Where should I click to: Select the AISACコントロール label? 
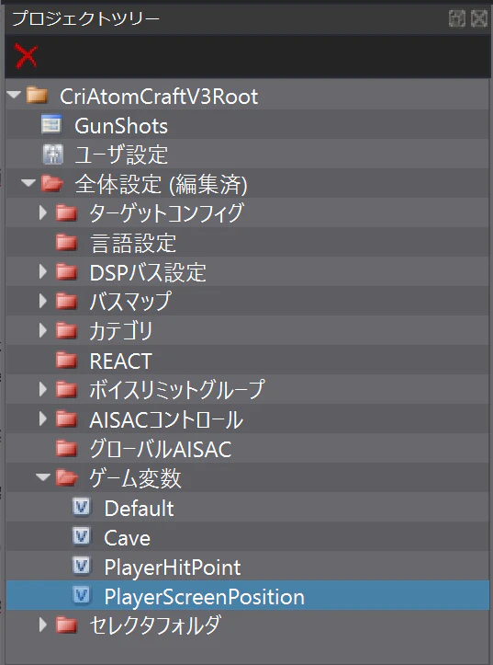pyautogui.click(x=166, y=419)
